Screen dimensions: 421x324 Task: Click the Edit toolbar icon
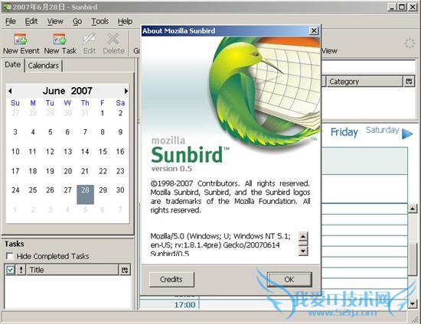coord(89,39)
